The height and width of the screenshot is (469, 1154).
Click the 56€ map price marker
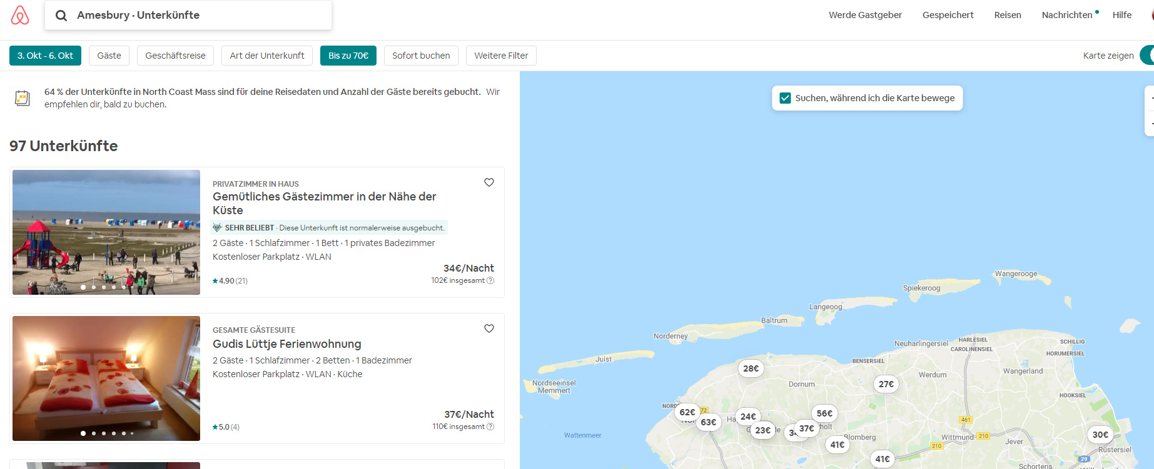[x=825, y=413]
